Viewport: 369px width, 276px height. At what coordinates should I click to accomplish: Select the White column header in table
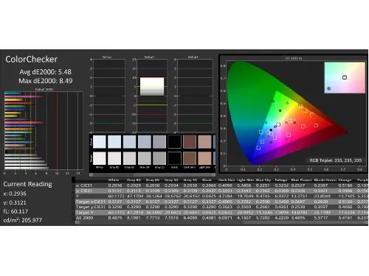114,180
